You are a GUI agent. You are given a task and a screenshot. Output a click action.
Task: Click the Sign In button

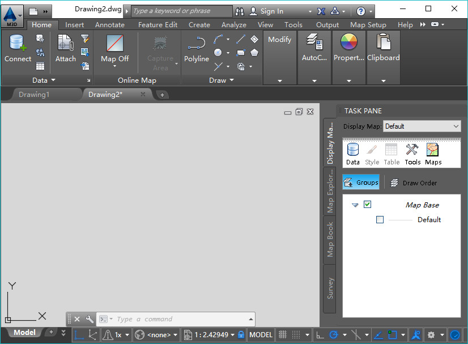tap(271, 11)
